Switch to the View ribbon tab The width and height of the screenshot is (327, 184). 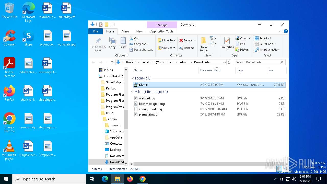point(139,31)
